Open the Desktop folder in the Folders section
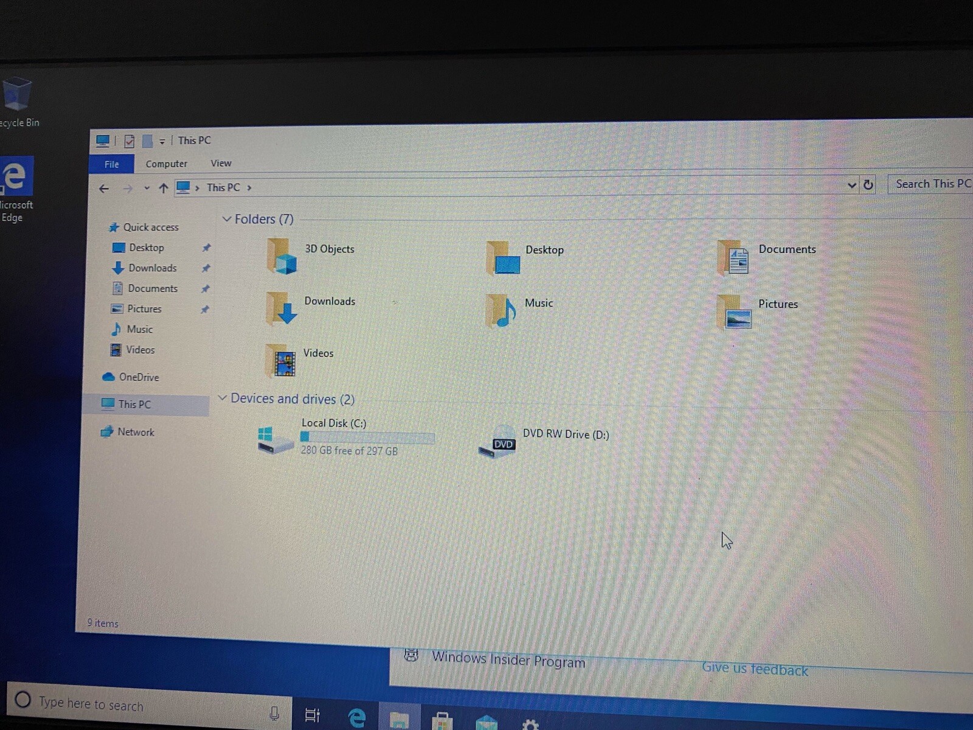 click(503, 258)
